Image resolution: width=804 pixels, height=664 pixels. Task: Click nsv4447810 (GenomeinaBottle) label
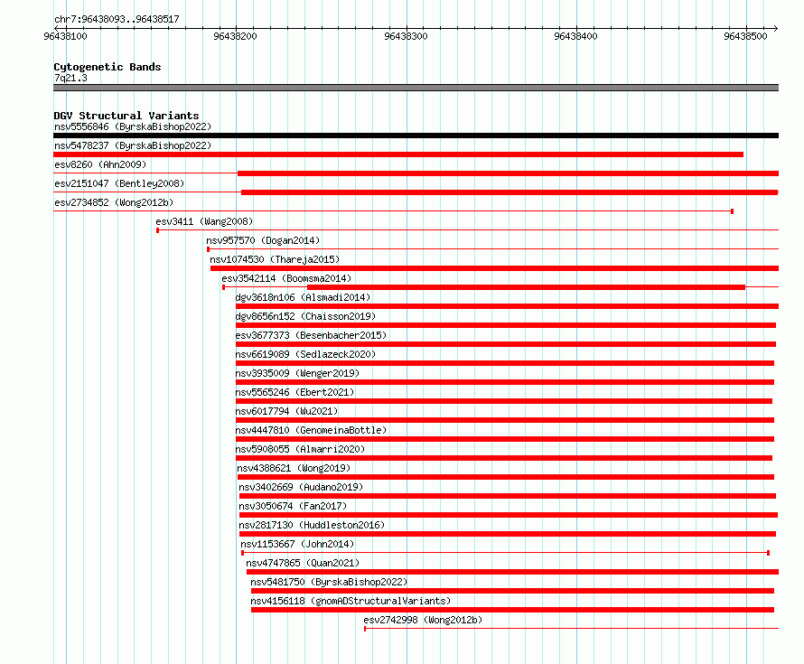(311, 430)
